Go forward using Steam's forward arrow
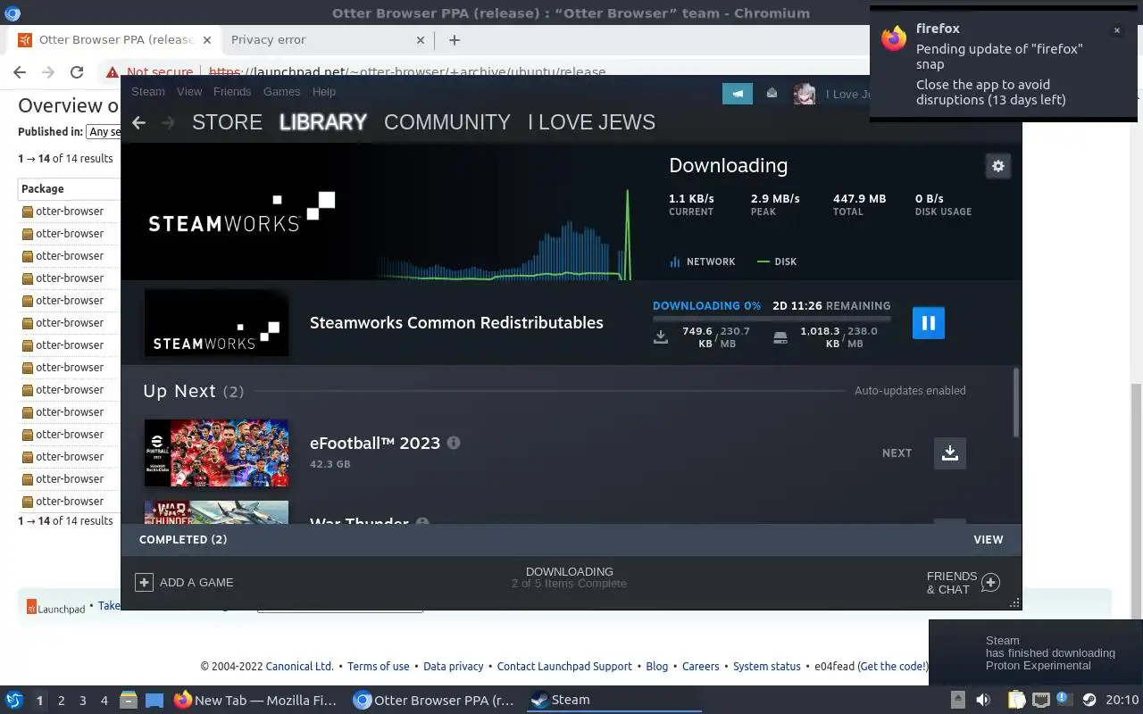This screenshot has width=1143, height=714. tap(168, 123)
